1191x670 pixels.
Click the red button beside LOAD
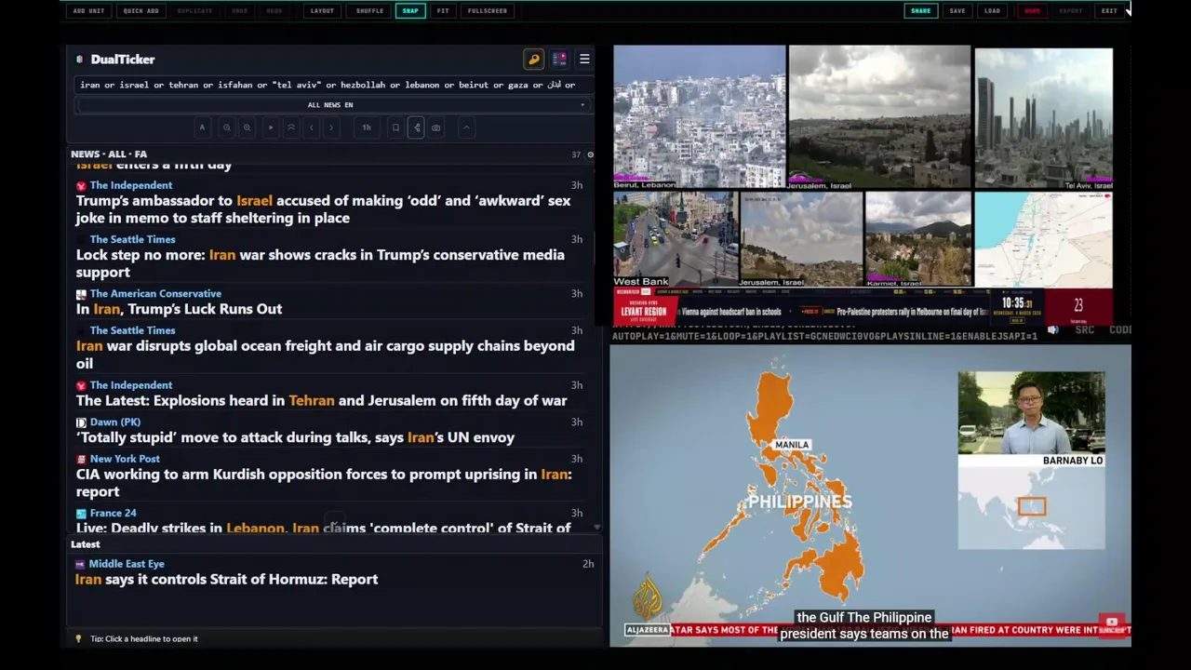[1032, 10]
